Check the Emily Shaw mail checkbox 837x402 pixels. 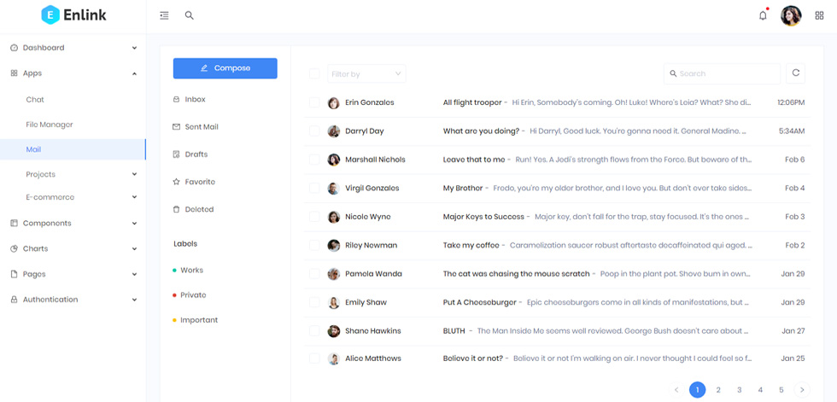314,302
